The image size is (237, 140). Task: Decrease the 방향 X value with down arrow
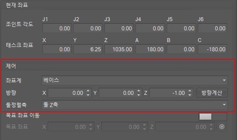tap(88, 95)
